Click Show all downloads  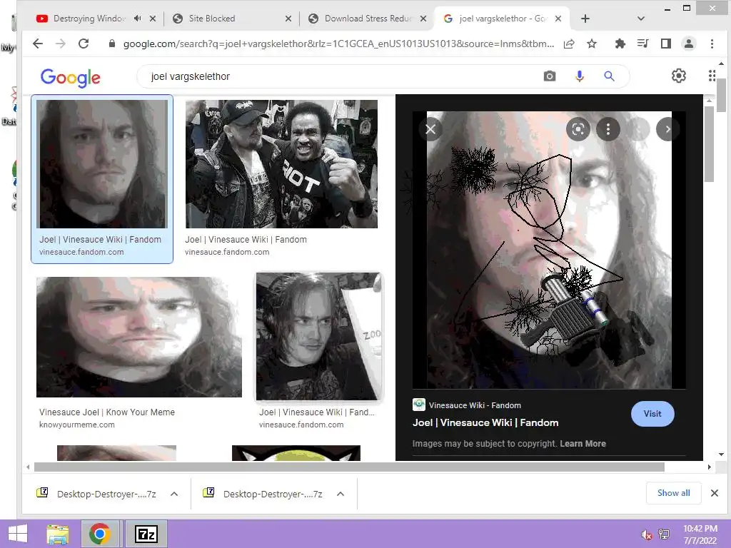tap(674, 493)
